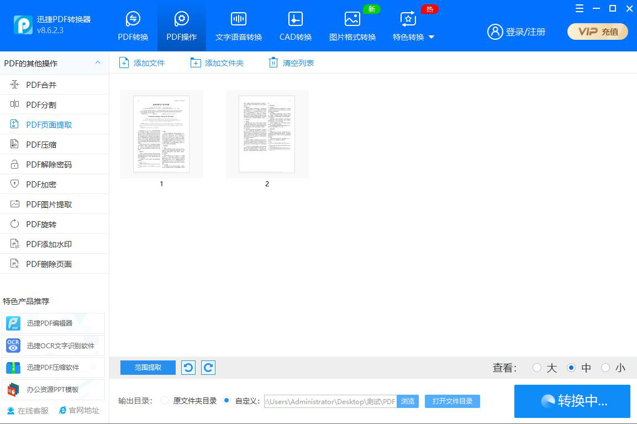637x424 pixels.
Task: Select PDF合并 in the sidebar
Action: coord(55,85)
